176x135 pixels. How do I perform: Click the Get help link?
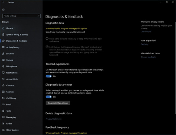click(145, 44)
